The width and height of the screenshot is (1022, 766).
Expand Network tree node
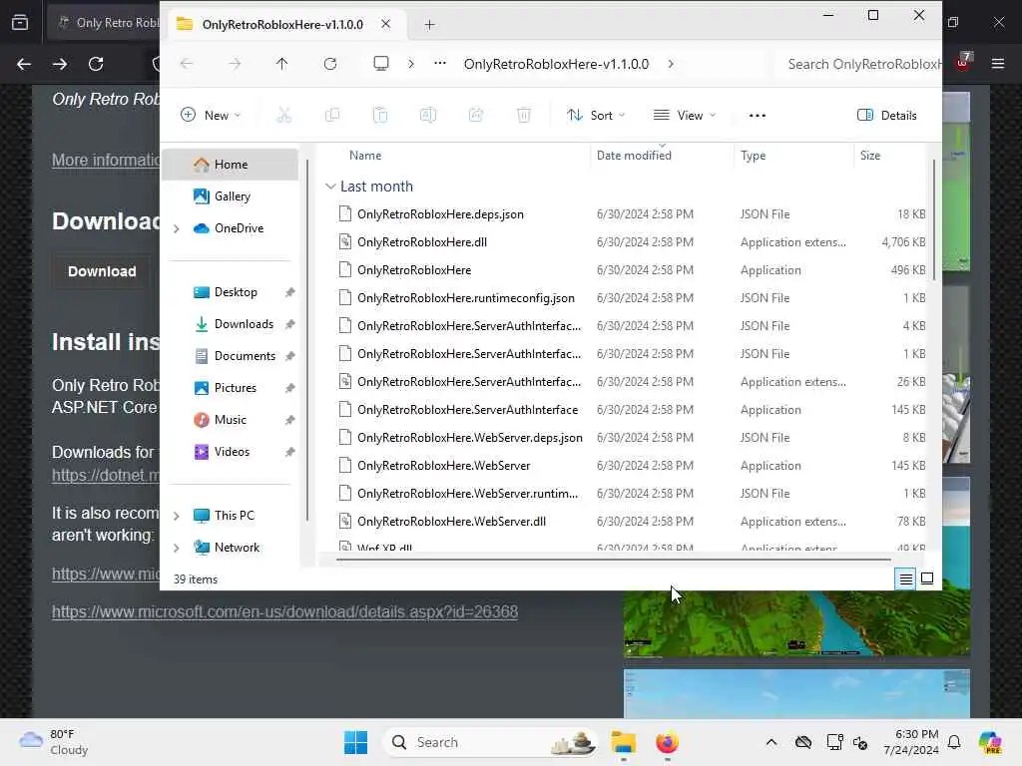point(176,548)
